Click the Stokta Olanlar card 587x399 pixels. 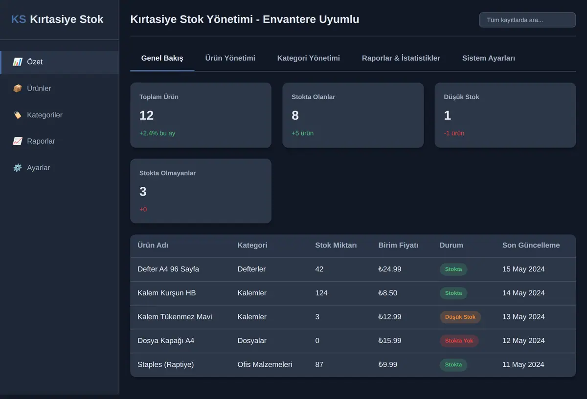[353, 115]
